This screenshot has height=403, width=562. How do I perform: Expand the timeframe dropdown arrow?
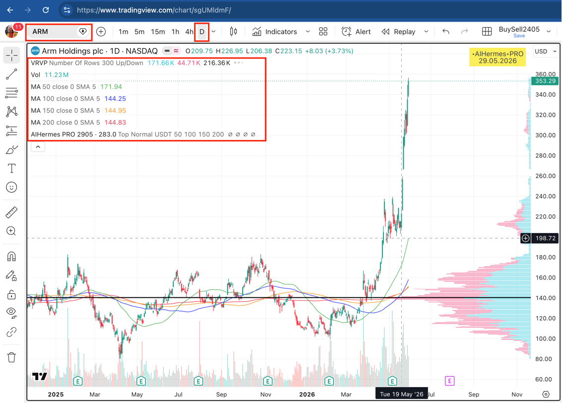[x=214, y=32]
